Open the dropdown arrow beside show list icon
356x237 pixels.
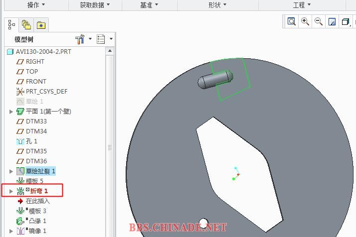(x=111, y=39)
